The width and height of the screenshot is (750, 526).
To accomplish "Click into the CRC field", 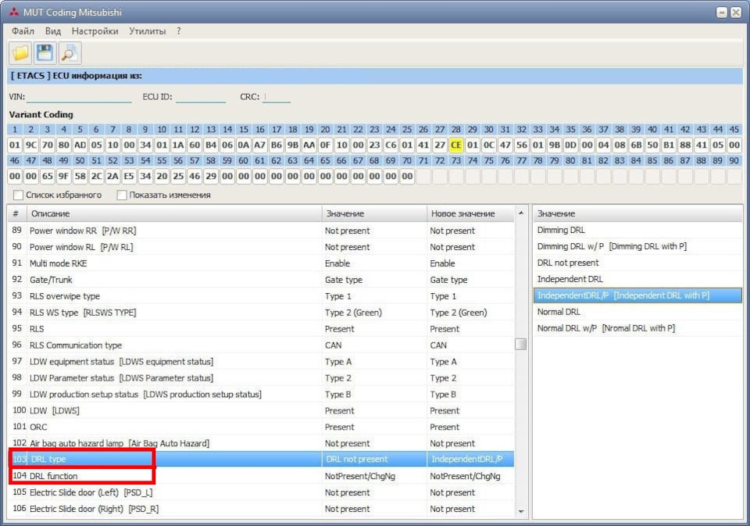I will point(277,97).
